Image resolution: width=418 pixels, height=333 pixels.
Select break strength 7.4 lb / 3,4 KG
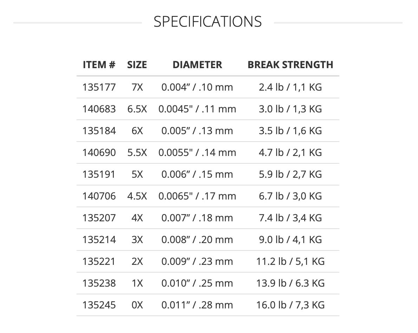[x=290, y=218]
